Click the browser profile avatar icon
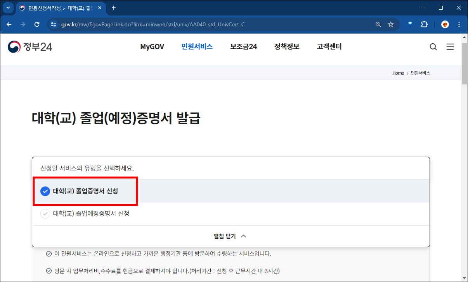468x282 pixels. [444, 24]
